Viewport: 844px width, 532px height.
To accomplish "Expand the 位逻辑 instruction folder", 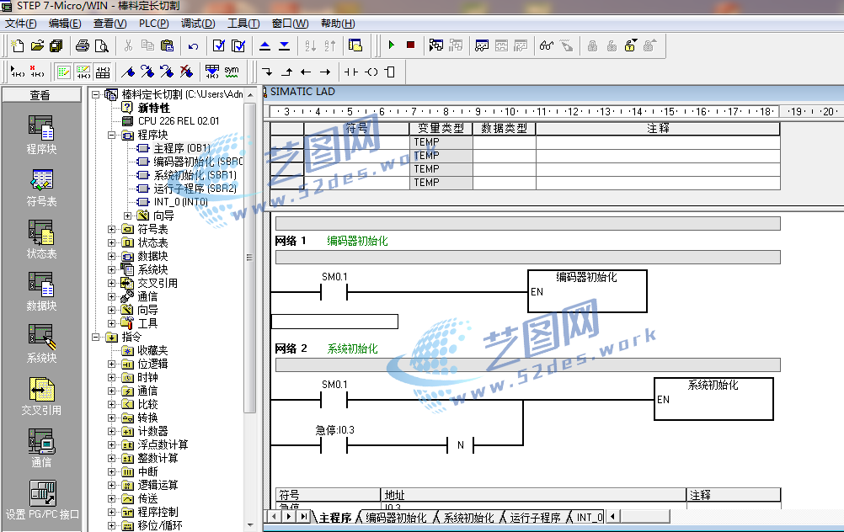I will coord(111,364).
